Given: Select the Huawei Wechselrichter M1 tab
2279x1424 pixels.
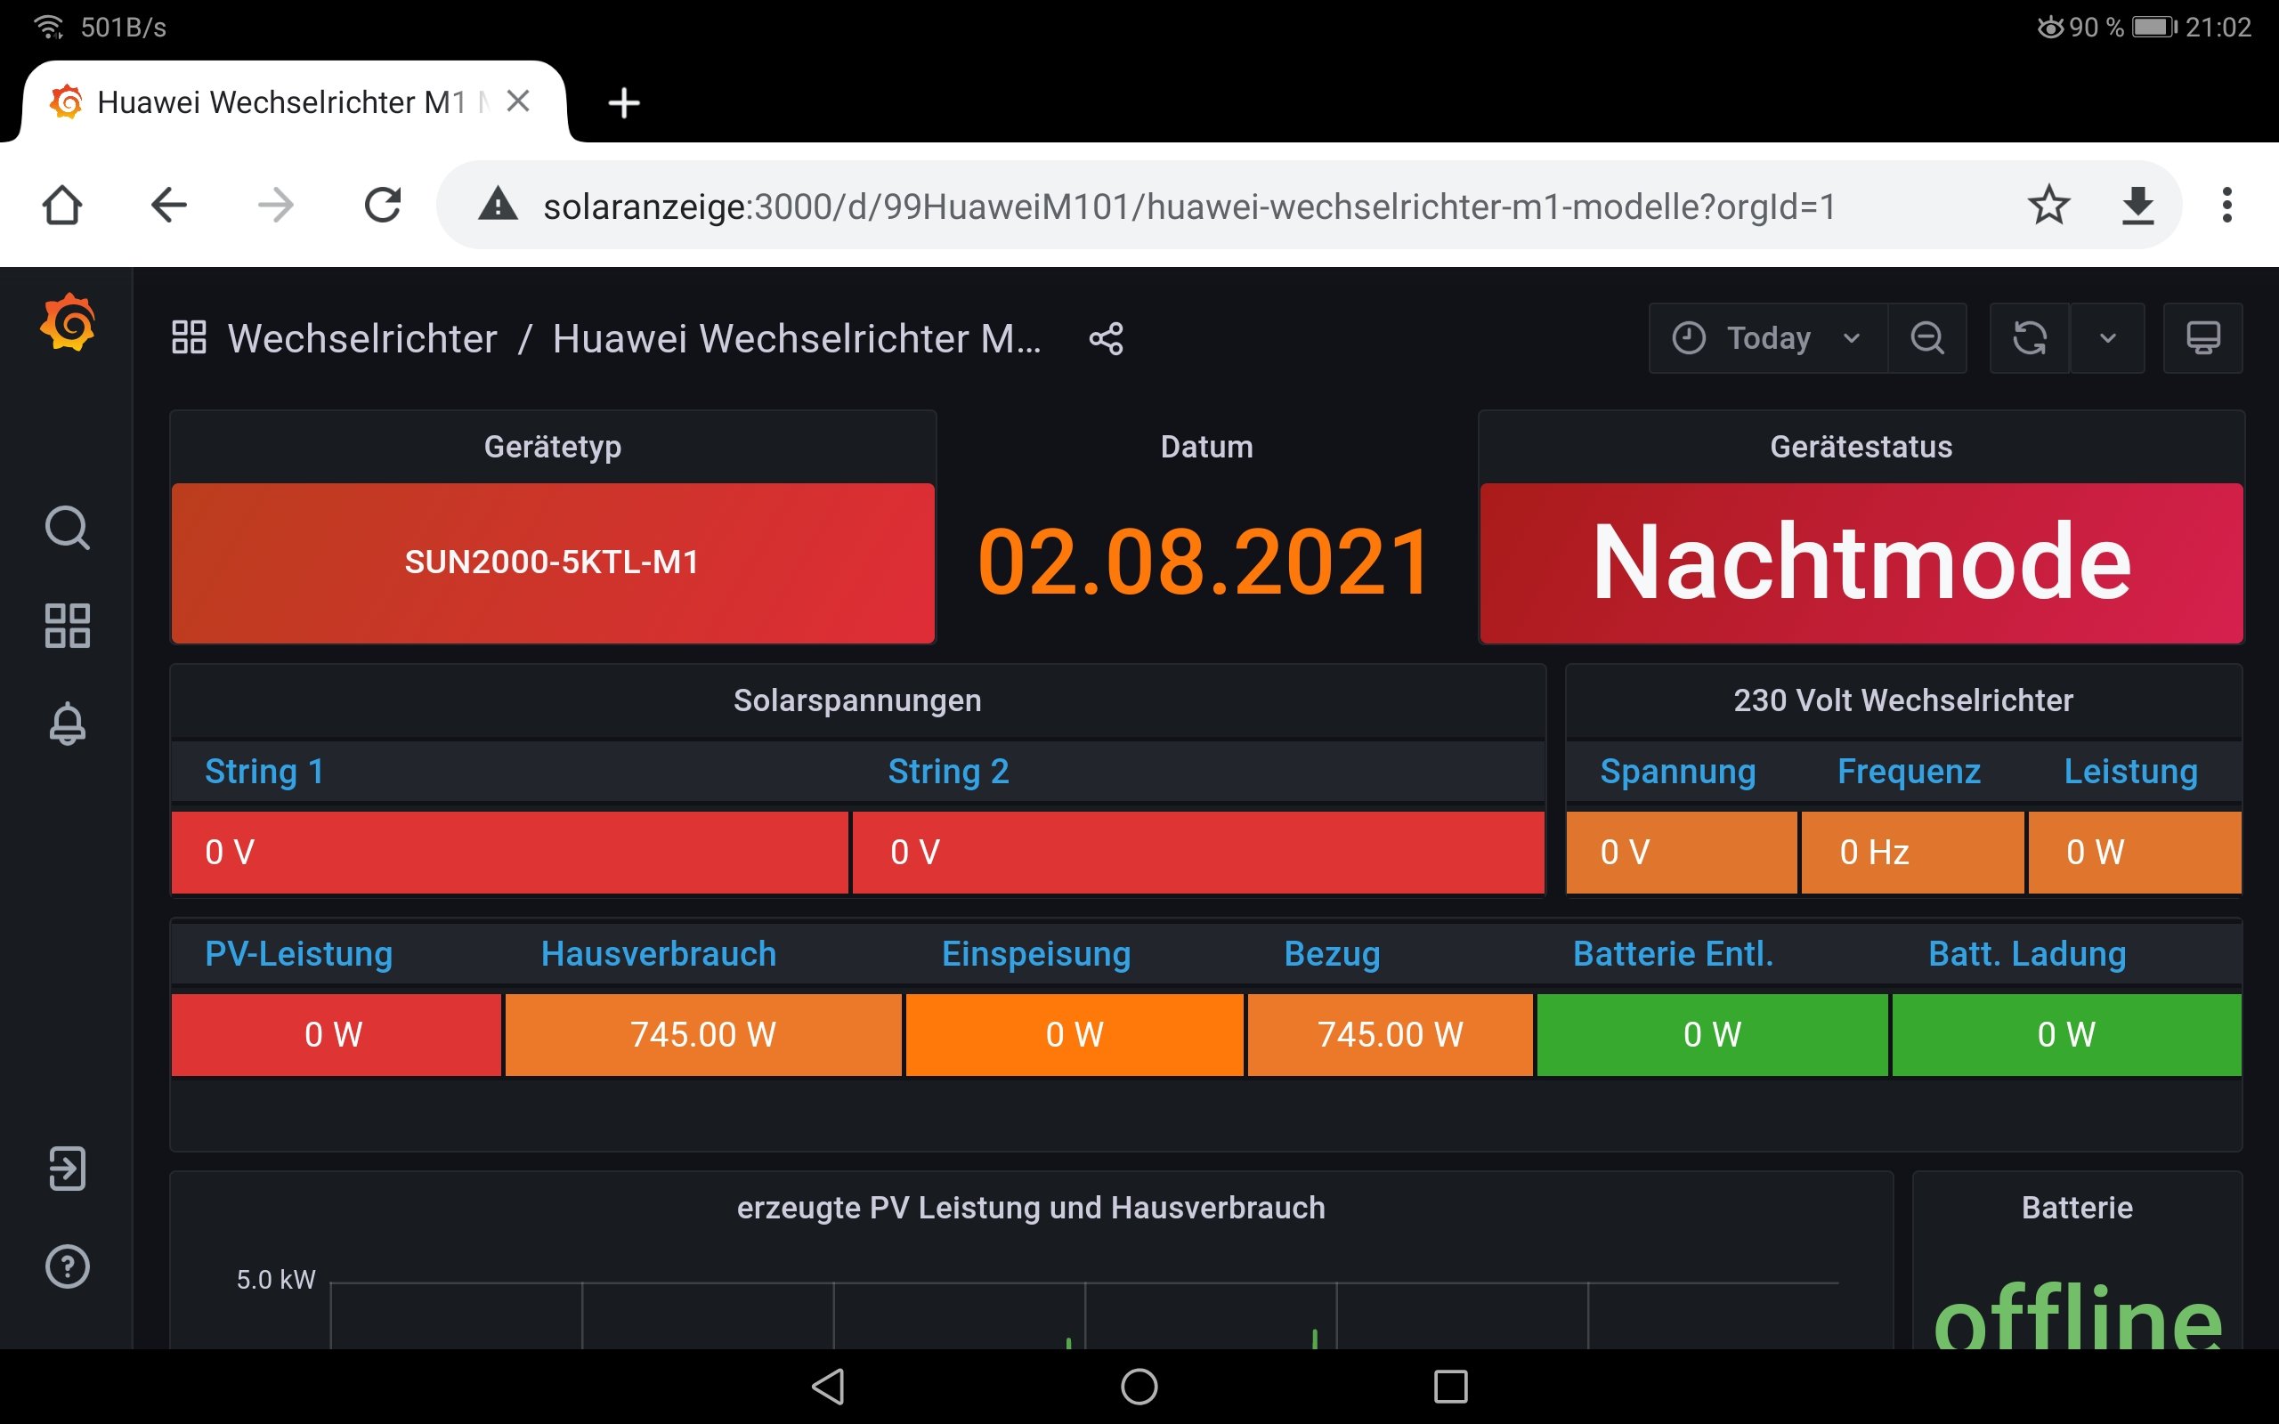Looking at the screenshot, I should click(280, 101).
